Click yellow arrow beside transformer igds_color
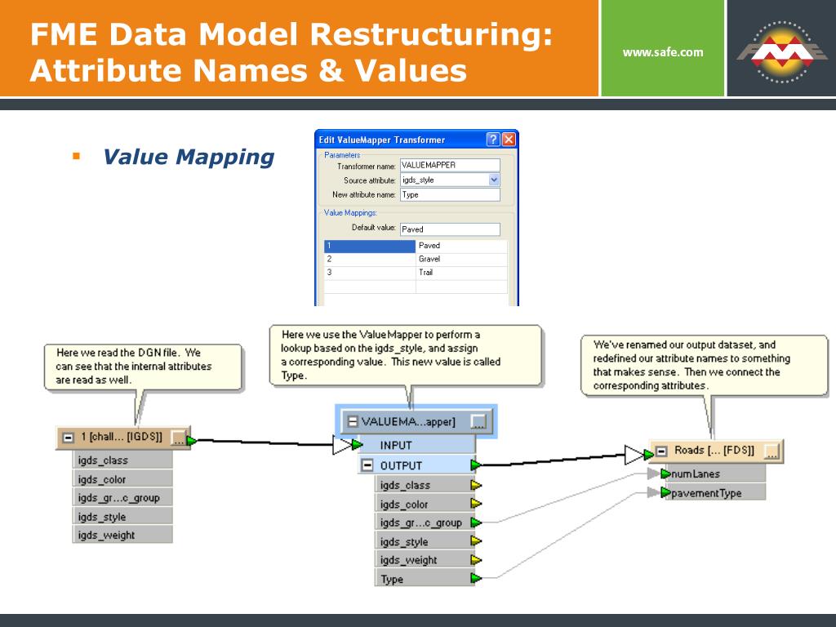This screenshot has width=836, height=627. 476,503
